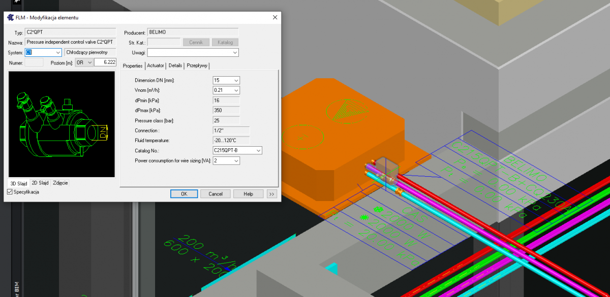Expand the Vnom flow rate dropdown

(x=236, y=90)
